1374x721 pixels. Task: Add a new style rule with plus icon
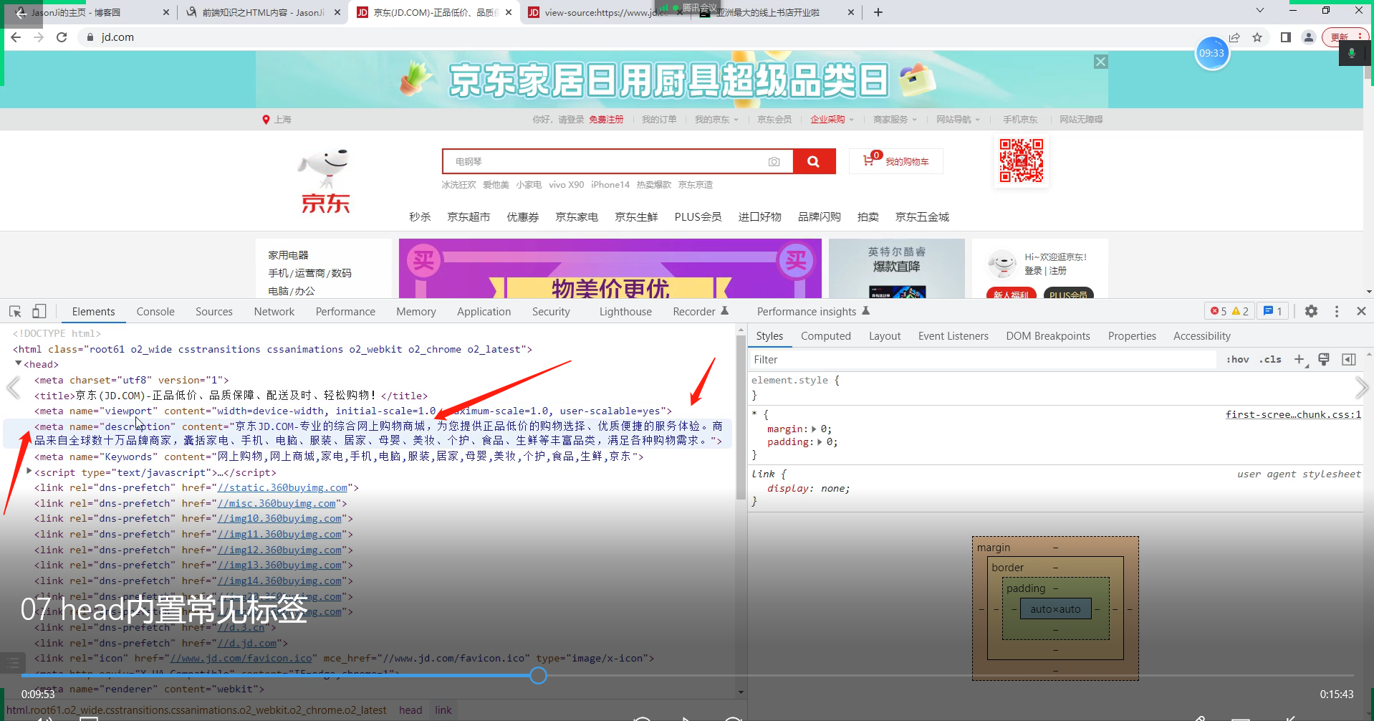click(x=1299, y=360)
